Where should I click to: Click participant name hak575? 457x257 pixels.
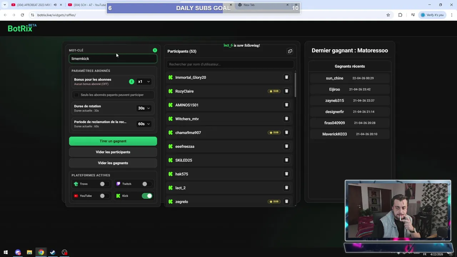[x=181, y=174]
